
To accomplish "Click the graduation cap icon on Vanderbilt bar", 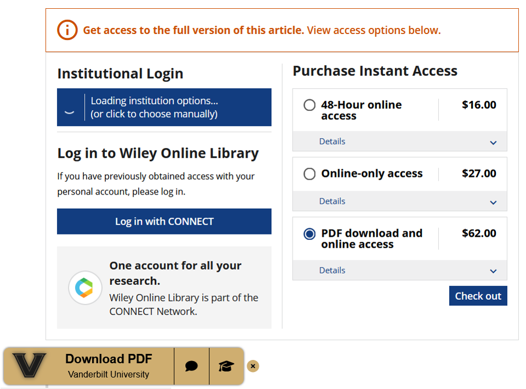I will (226, 365).
